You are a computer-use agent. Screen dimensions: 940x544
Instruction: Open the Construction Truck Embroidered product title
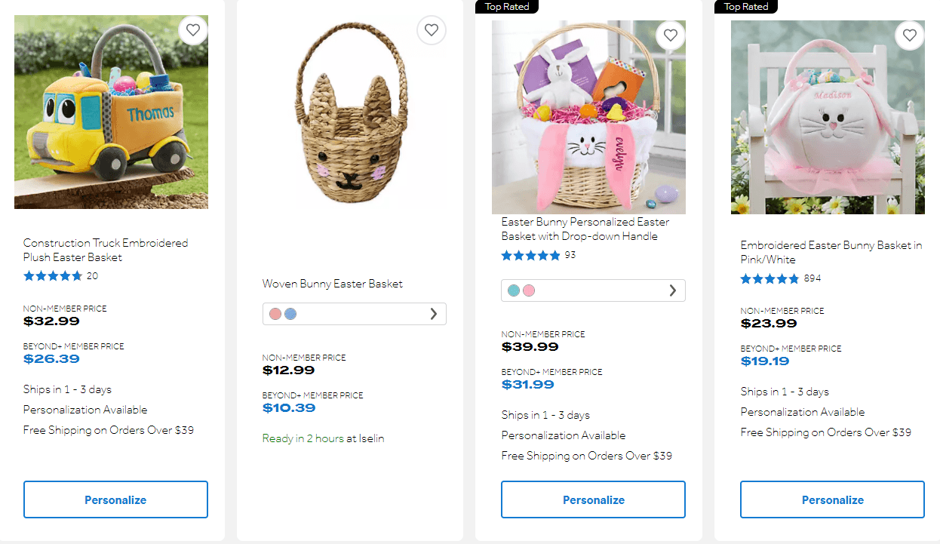pos(105,250)
